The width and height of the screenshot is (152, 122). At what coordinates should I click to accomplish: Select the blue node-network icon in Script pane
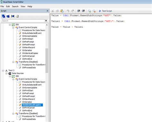[x=13, y=16]
